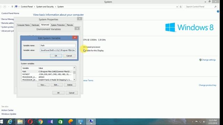223x125 pixels.
Task: Launch Opera browser from taskbar
Action: (30, 122)
